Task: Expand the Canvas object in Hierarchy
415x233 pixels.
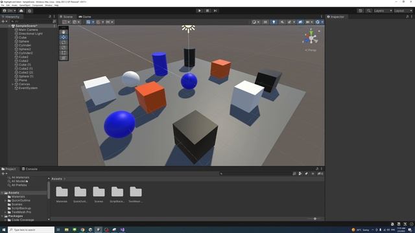Action: (12, 84)
